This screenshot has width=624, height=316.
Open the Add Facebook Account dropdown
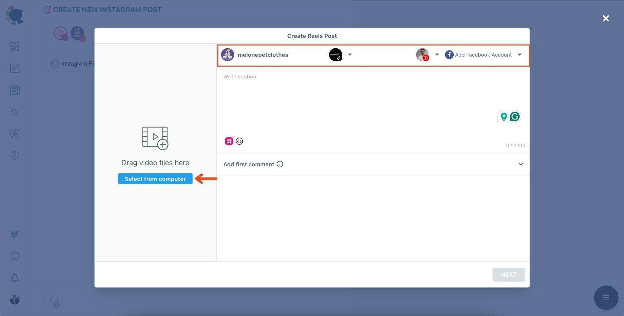(x=520, y=55)
